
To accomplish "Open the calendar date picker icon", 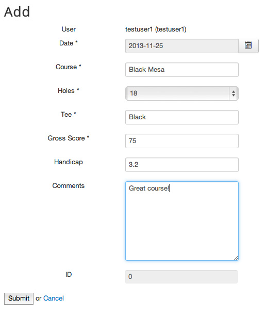I will (x=248, y=46).
